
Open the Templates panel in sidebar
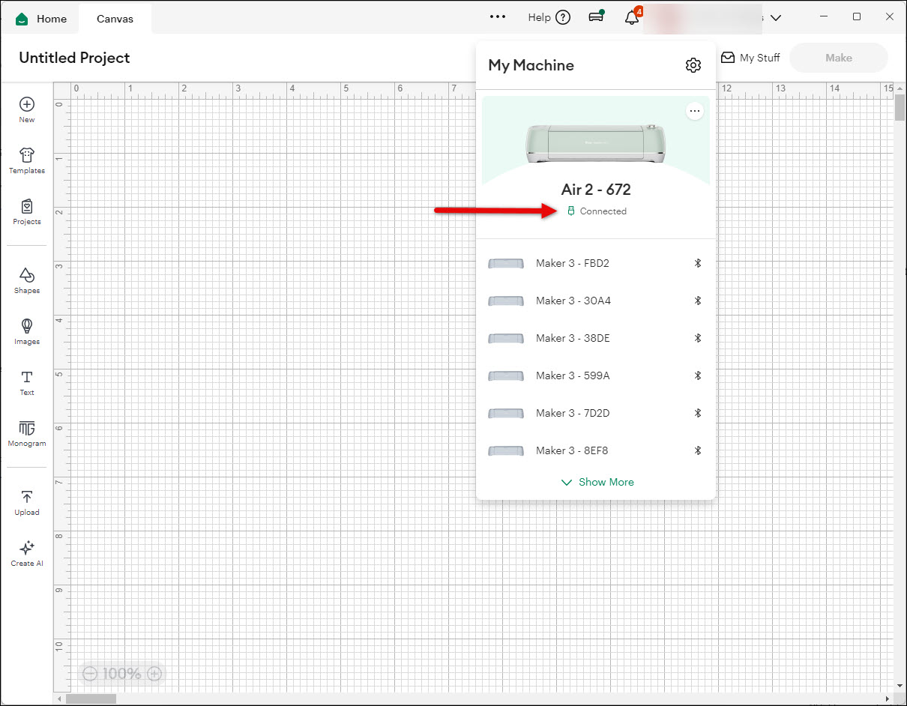27,160
